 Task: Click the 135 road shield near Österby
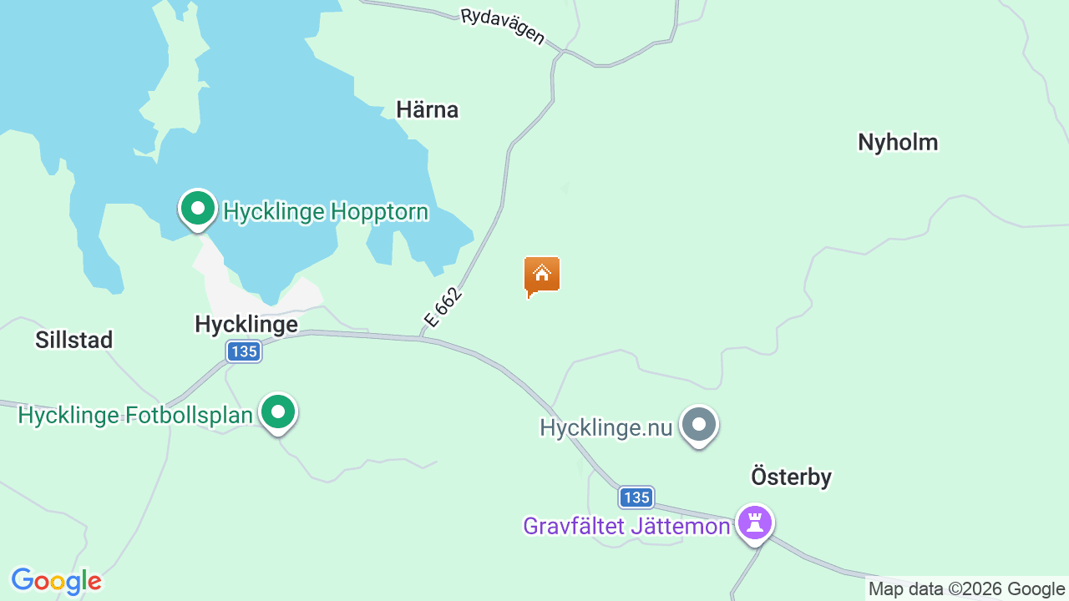(x=636, y=497)
